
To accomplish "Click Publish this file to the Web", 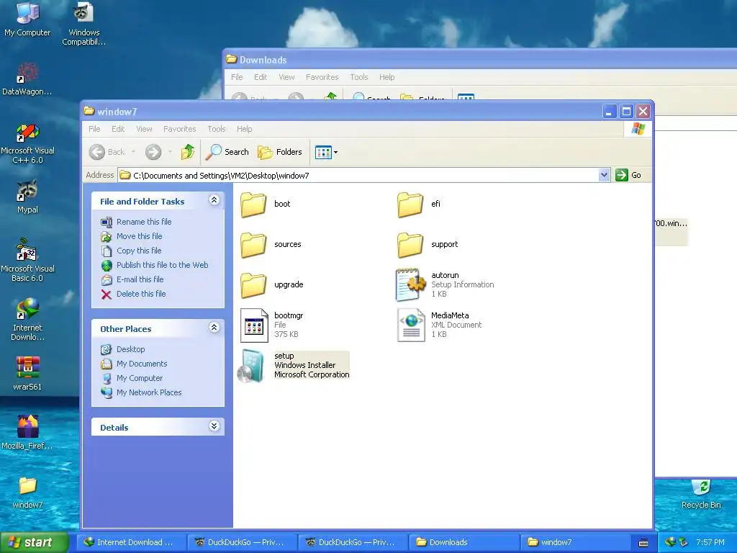I will tap(162, 265).
